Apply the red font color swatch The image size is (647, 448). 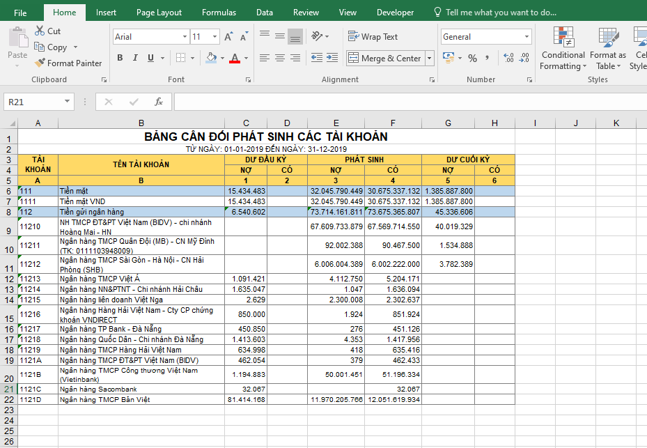tap(235, 59)
